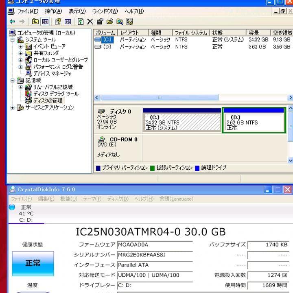Open 言語(Language) menu in CrystalDiskInfo
The width and height of the screenshot is (293, 293).
pyautogui.click(x=176, y=199)
